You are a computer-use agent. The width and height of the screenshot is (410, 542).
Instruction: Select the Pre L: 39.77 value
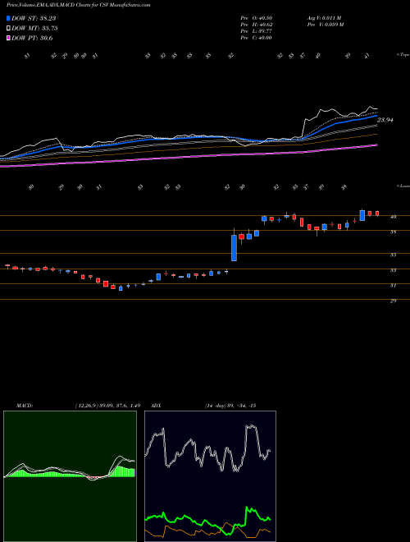point(257,31)
